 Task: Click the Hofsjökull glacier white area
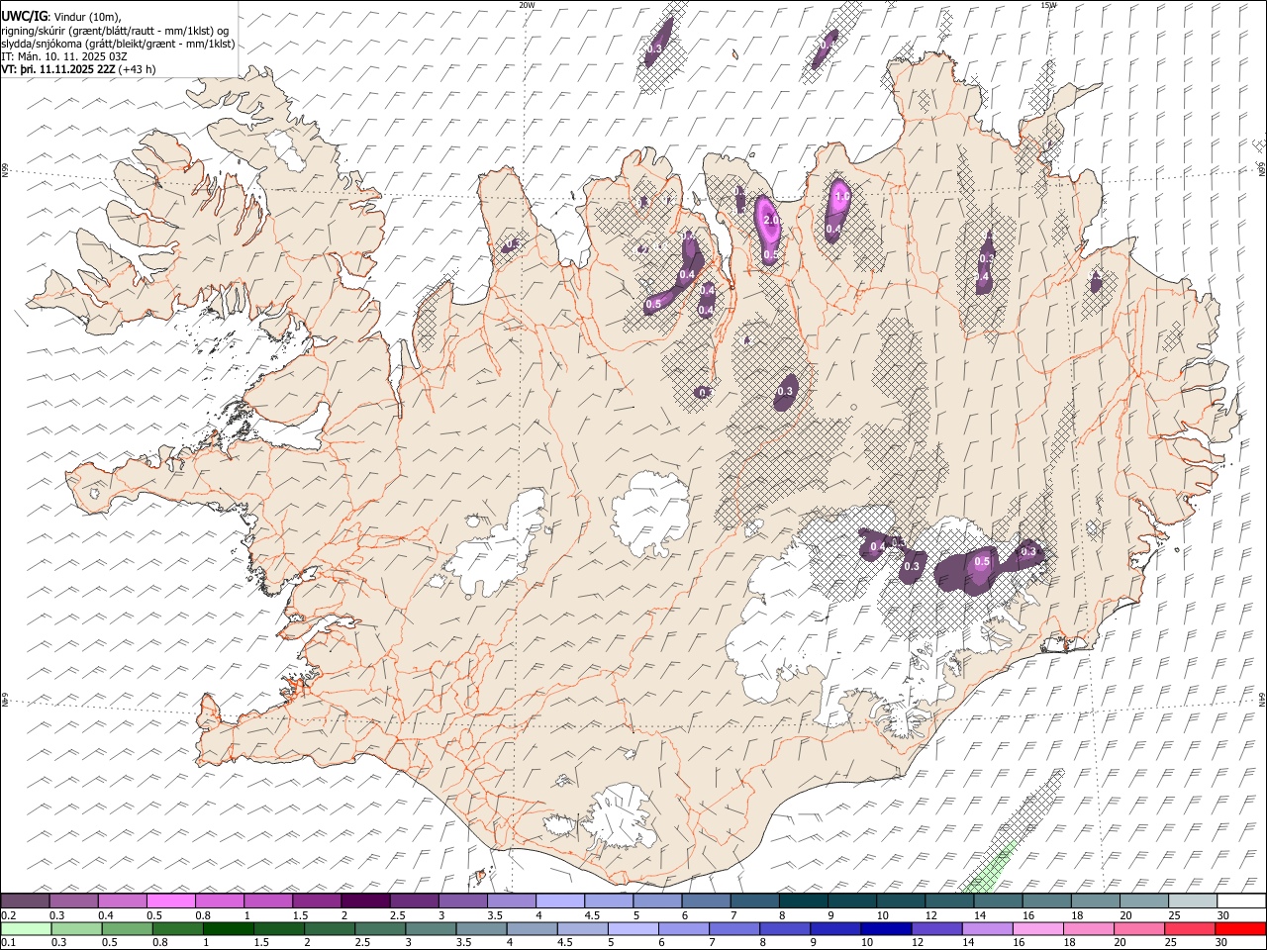click(x=650, y=514)
